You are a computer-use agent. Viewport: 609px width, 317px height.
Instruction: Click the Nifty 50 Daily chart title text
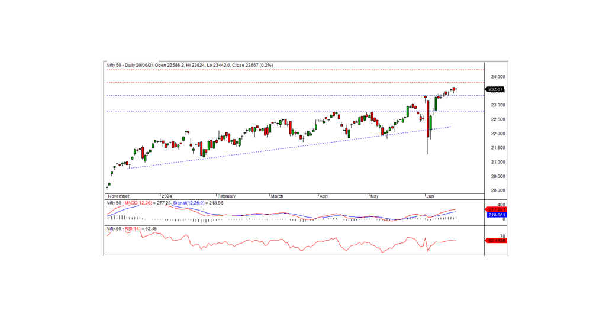point(189,65)
